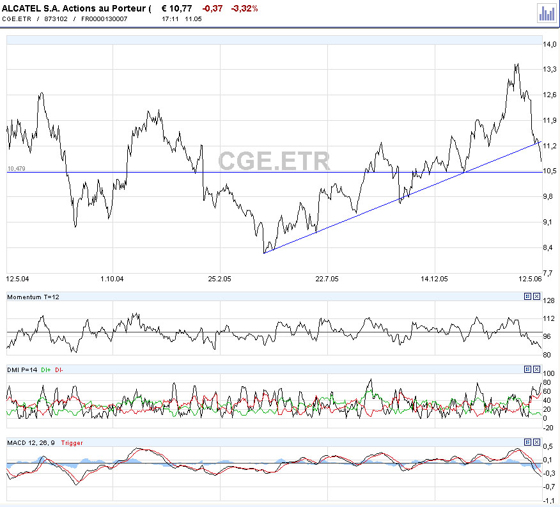Click the 22.7.05 date axis label
The image size is (560, 507).
point(327,279)
